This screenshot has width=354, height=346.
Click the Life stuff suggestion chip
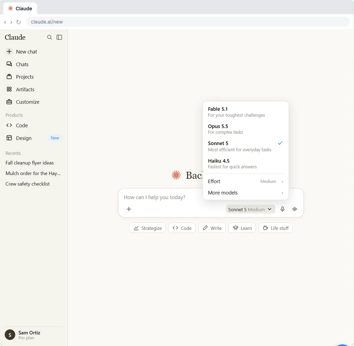pyautogui.click(x=275, y=228)
